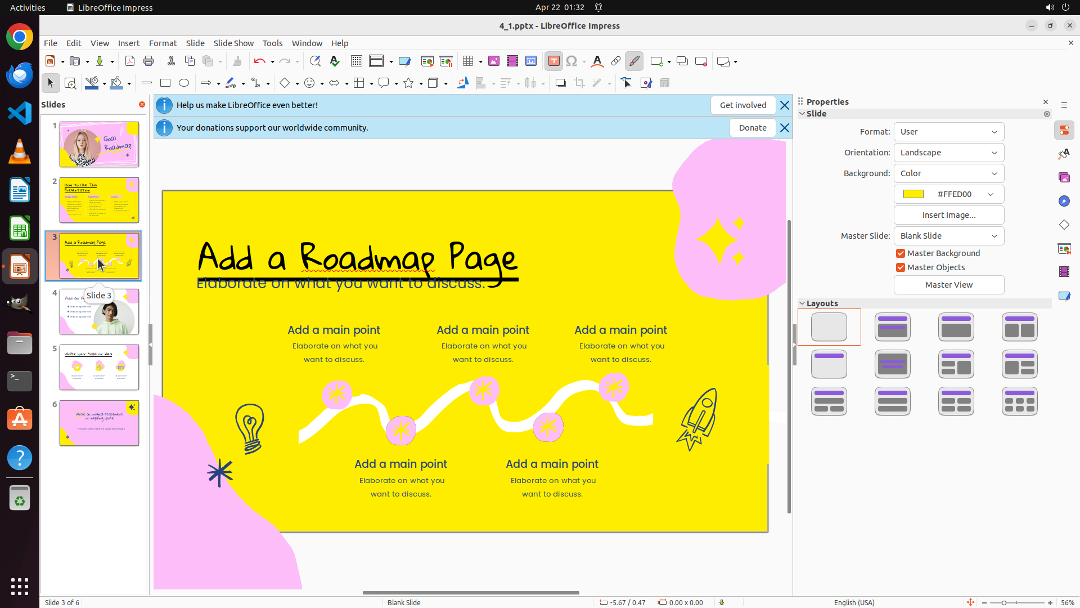The height and width of the screenshot is (608, 1080).
Task: Click the Insert Hyperlink icon
Action: [x=616, y=61]
